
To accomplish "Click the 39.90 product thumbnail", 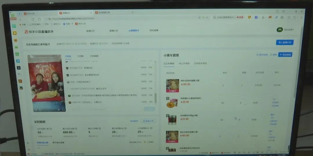I will [x=172, y=102].
